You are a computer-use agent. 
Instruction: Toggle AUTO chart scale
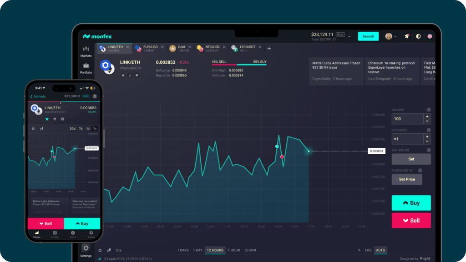[x=380, y=250]
